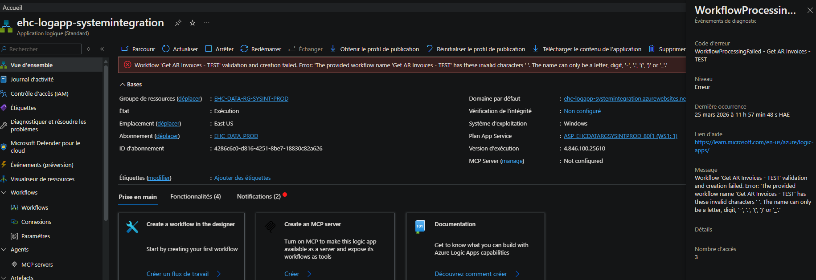
Task: Toggle the sidebar expand/collapse arrows icon
Action: click(89, 49)
